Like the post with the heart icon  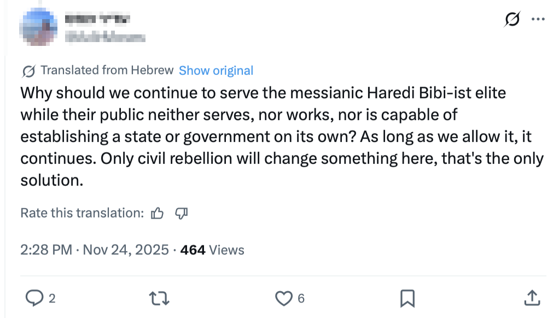click(283, 298)
